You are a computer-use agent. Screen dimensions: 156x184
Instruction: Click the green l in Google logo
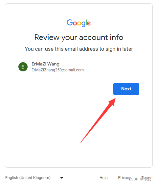pos(86,22)
